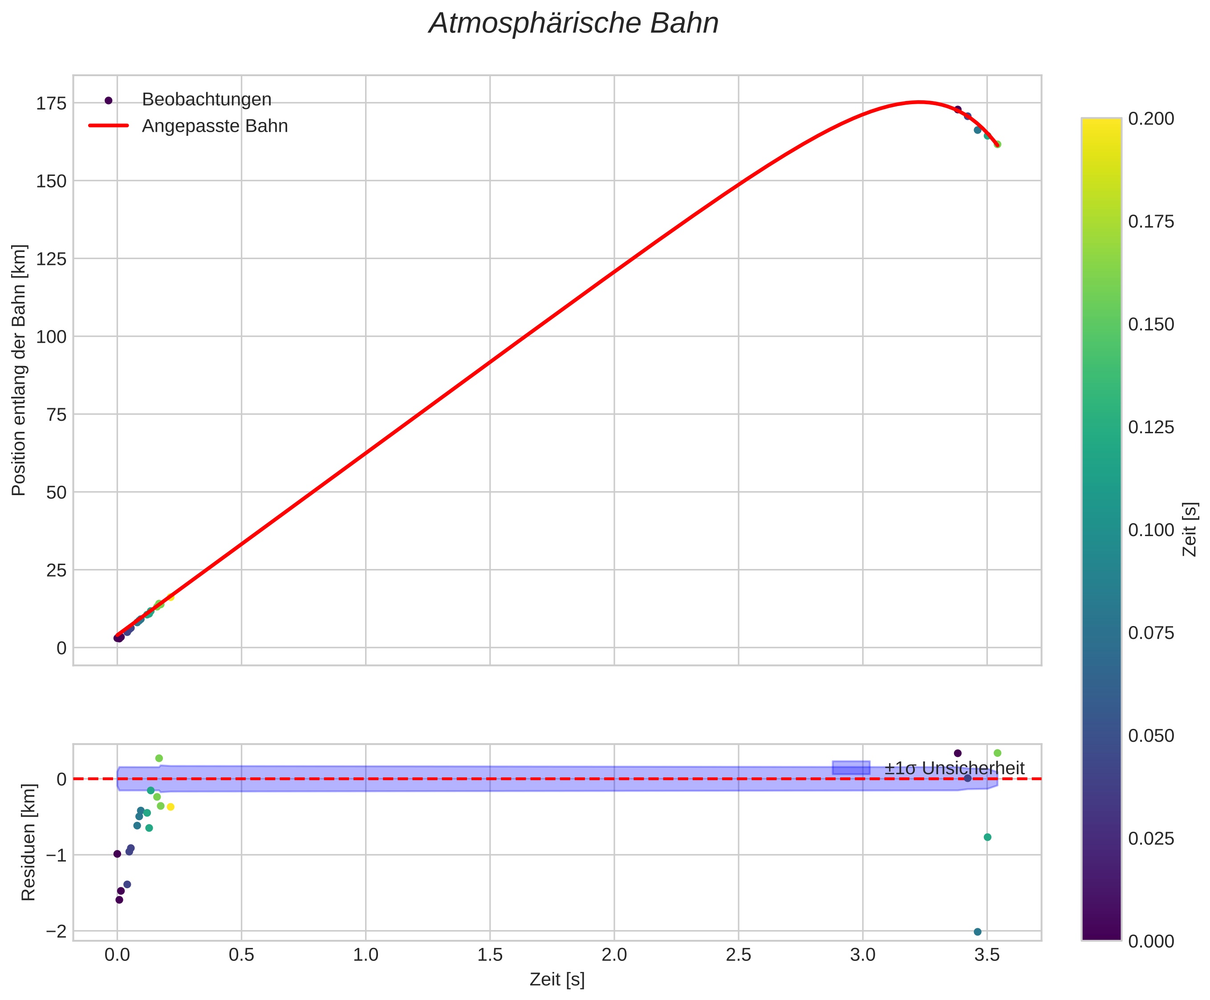Click the yellow residual point near 0.2 s
This screenshot has width=1210, height=1000.
(171, 807)
